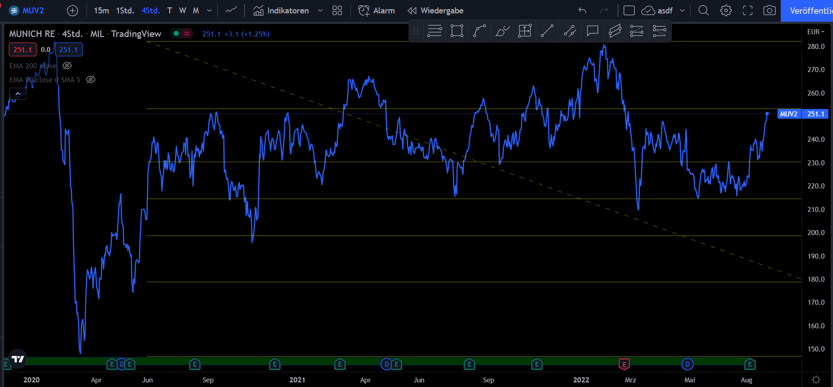Select the brush drawing tool
This screenshot has width=833, height=387.
pyautogui.click(x=502, y=31)
